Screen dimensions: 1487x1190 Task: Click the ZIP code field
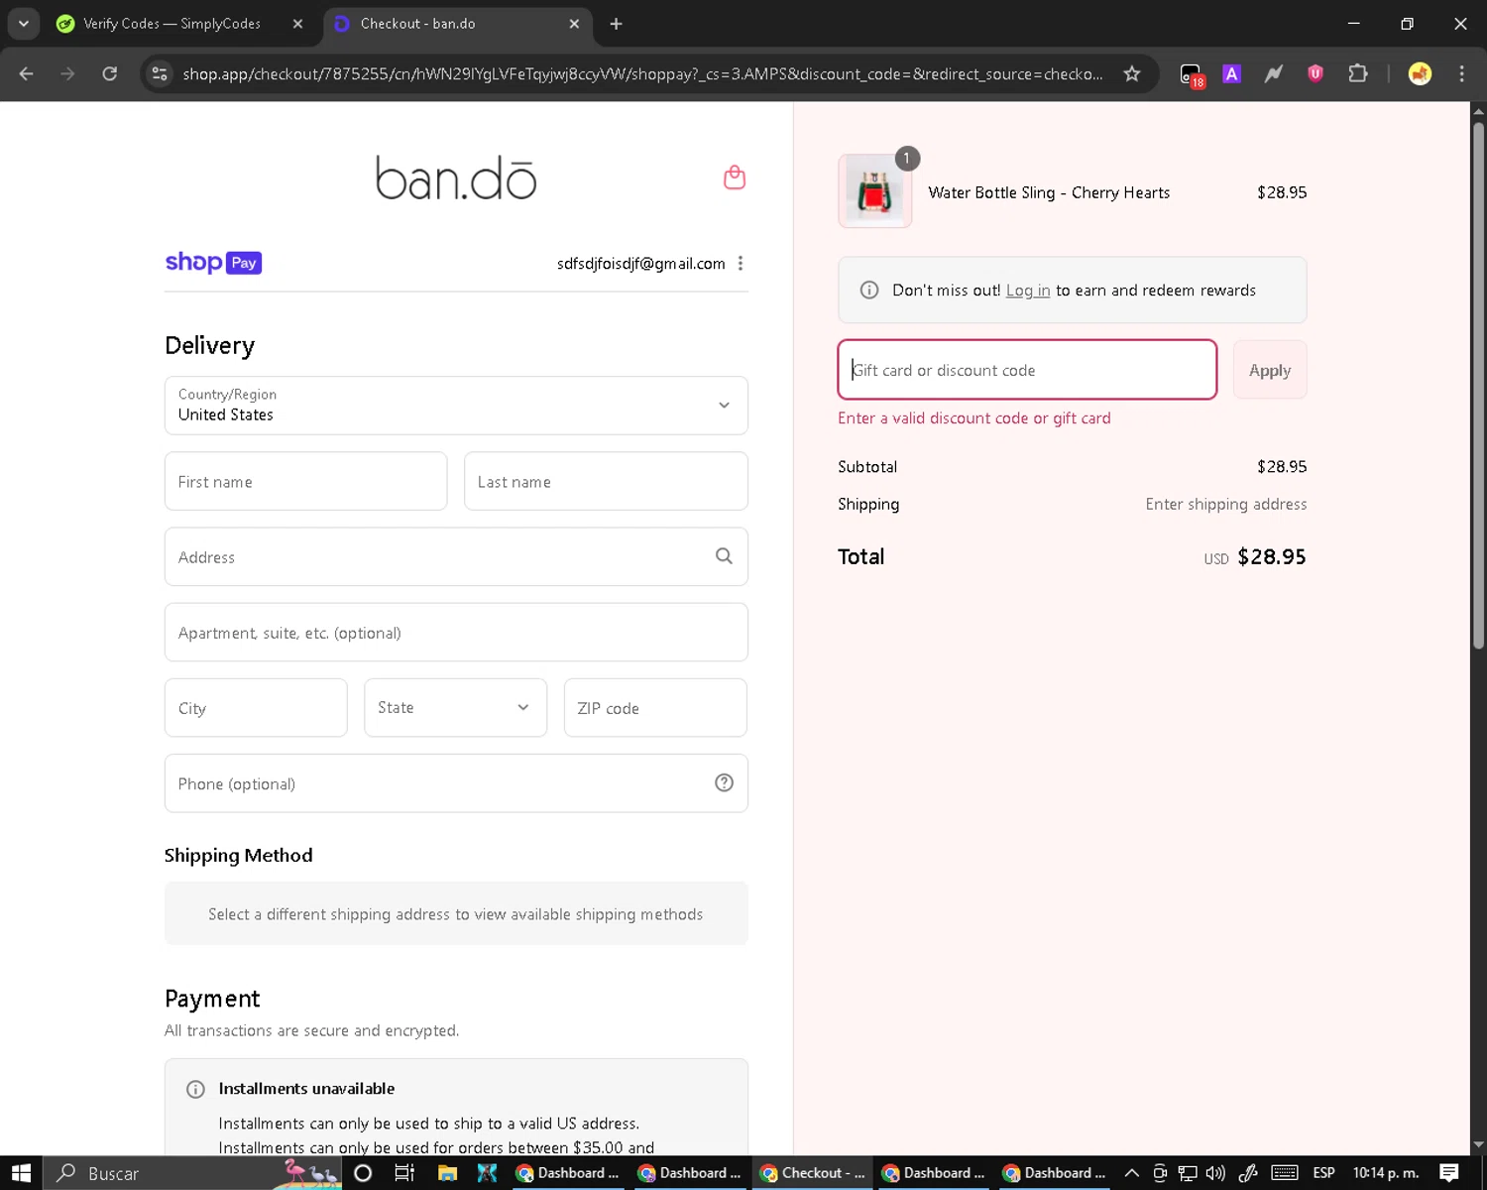(x=655, y=708)
